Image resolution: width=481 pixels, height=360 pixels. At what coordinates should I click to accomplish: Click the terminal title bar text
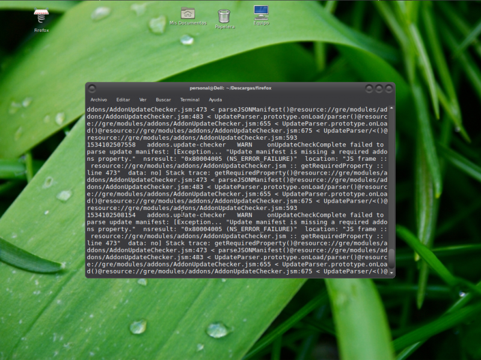pyautogui.click(x=230, y=88)
